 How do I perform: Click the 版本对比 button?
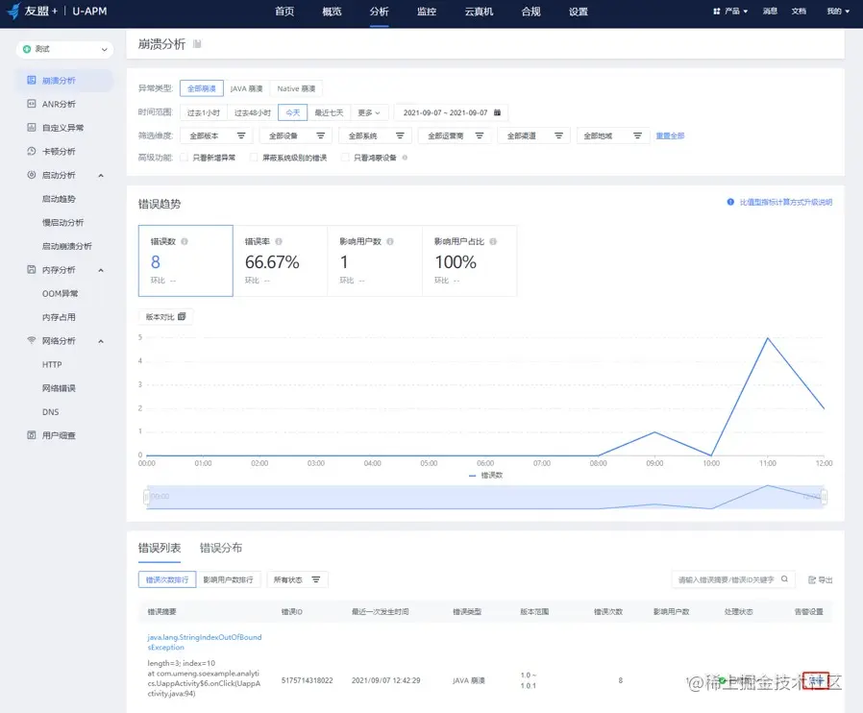click(165, 317)
